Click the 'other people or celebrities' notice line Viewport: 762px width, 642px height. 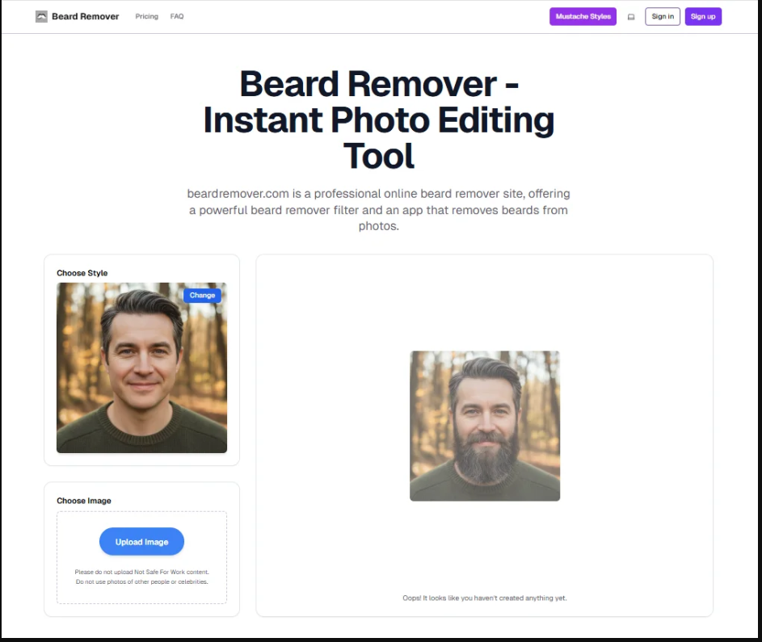click(x=141, y=581)
